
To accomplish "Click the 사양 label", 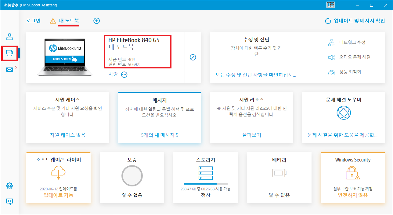I will [113, 74].
